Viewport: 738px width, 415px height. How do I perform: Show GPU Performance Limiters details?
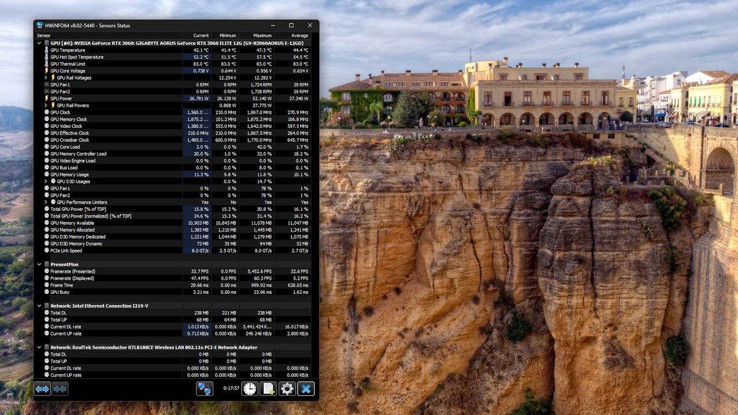pos(46,202)
